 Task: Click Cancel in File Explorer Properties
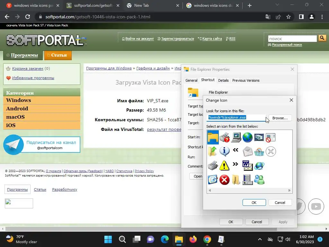[257, 222]
